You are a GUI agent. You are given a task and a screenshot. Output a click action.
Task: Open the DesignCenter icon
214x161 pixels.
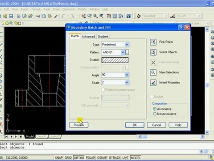115,16
